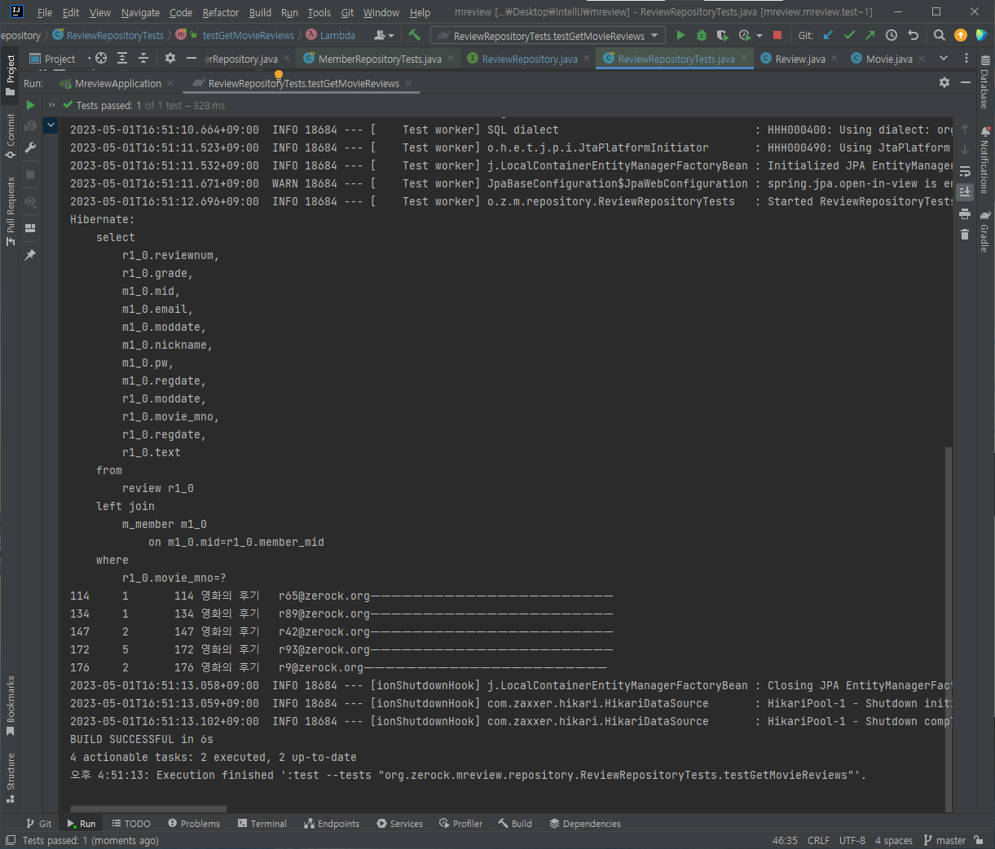
Task: Open the Navigate menu
Action: [x=140, y=12]
